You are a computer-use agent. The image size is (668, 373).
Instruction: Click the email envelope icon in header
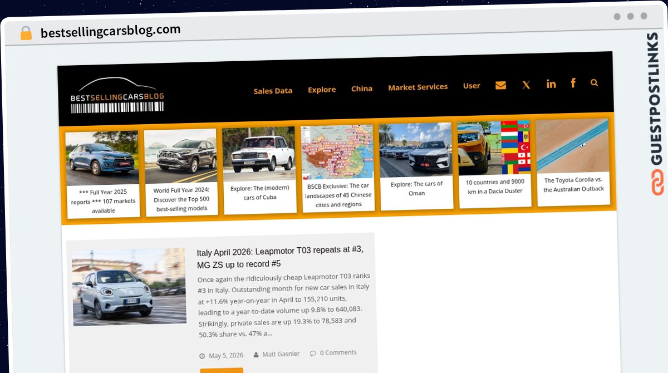(500, 85)
